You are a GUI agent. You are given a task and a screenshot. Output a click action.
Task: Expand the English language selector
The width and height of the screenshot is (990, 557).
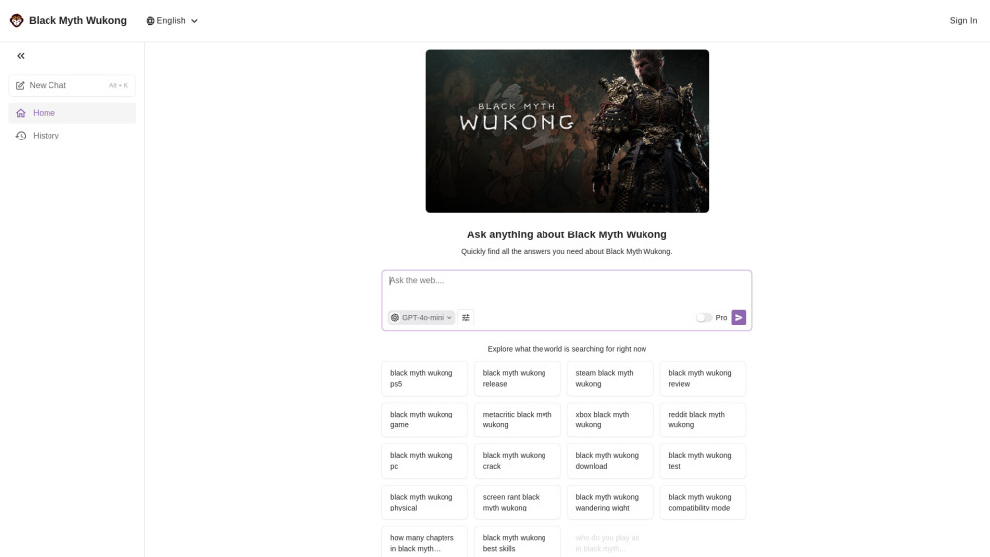coord(172,20)
